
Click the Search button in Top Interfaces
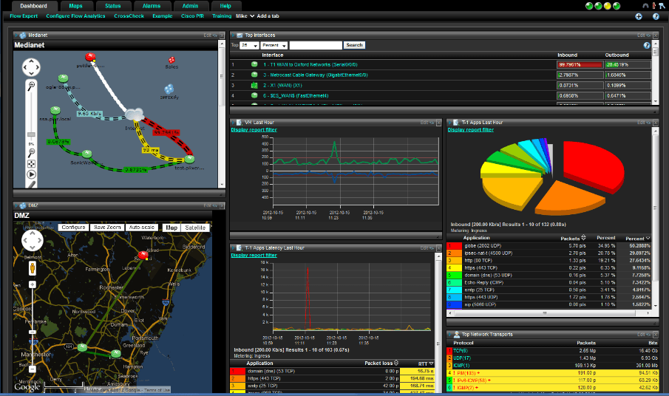coord(354,45)
